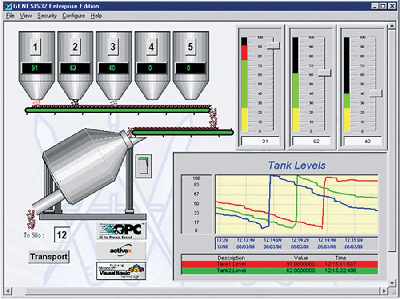Screen dimensions: 400x299
Task: Open the File menu
Action: (10, 16)
